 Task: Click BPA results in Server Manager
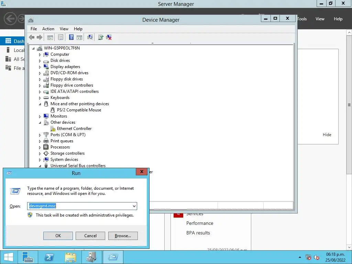tap(198, 233)
